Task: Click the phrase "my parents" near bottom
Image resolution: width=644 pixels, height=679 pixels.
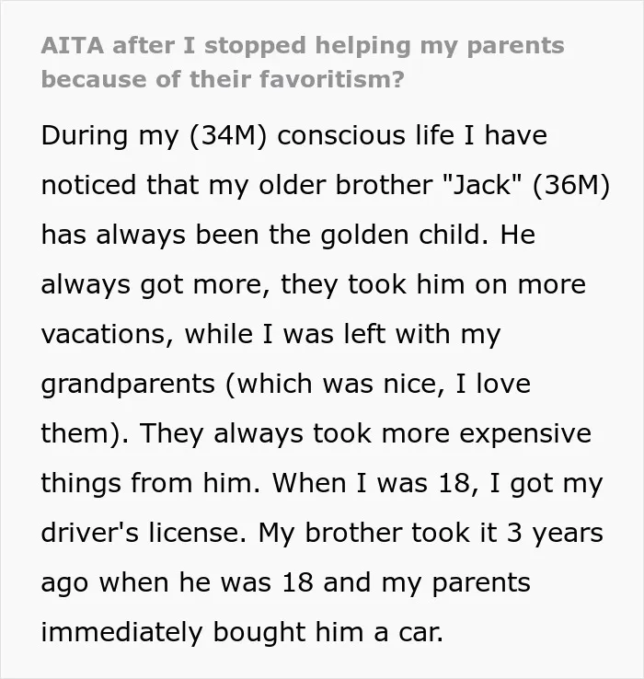Action: point(455,583)
